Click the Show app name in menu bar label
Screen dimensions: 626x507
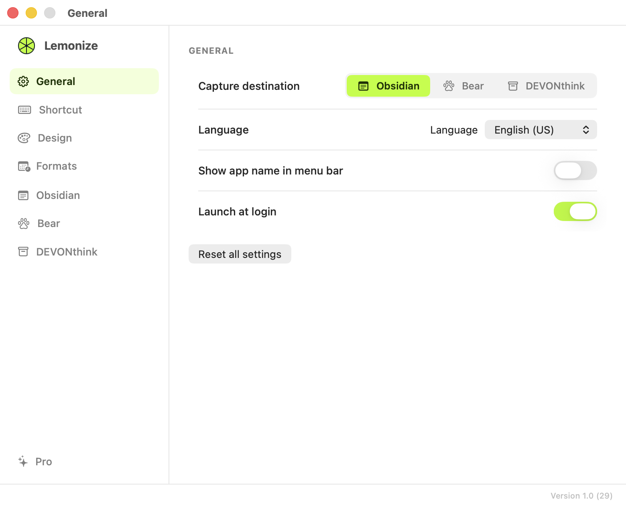tap(270, 171)
